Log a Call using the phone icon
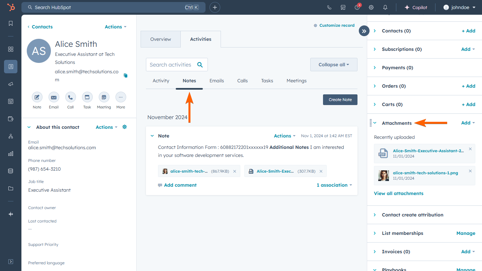482x271 pixels. click(71, 97)
